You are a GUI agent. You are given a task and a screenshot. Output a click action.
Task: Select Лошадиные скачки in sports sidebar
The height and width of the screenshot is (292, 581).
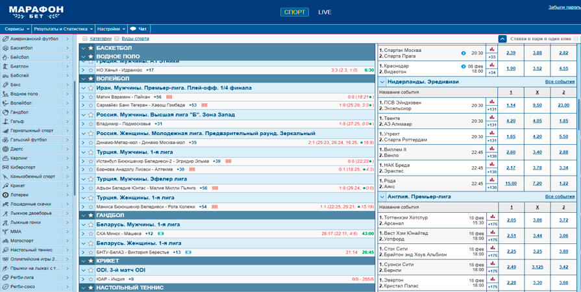pos(31,204)
